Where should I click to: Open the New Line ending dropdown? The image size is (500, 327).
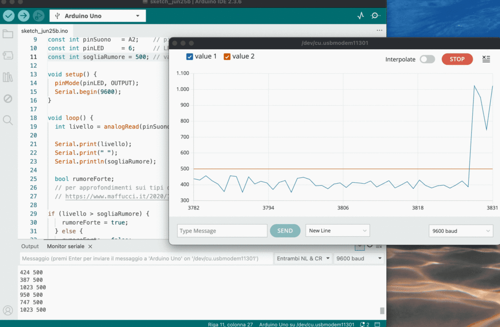337,231
